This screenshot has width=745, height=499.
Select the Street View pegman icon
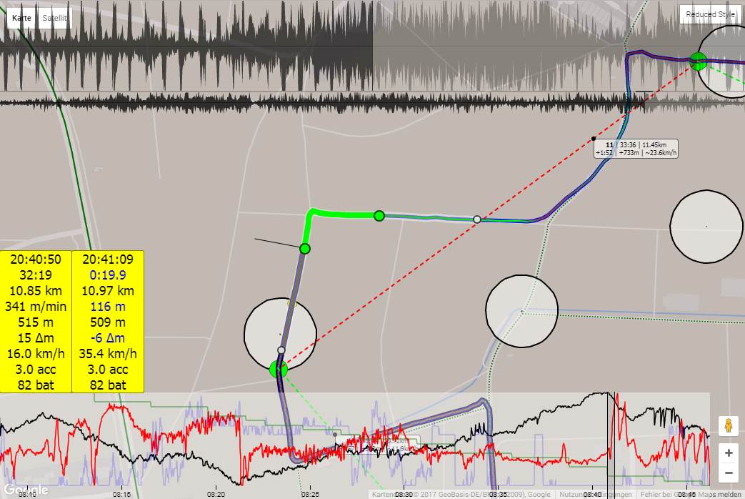click(729, 425)
